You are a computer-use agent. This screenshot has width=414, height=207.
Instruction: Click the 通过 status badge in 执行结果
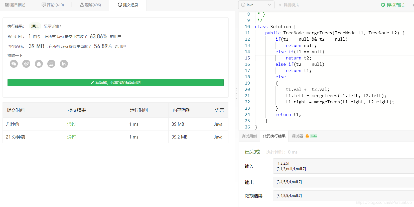[35, 26]
